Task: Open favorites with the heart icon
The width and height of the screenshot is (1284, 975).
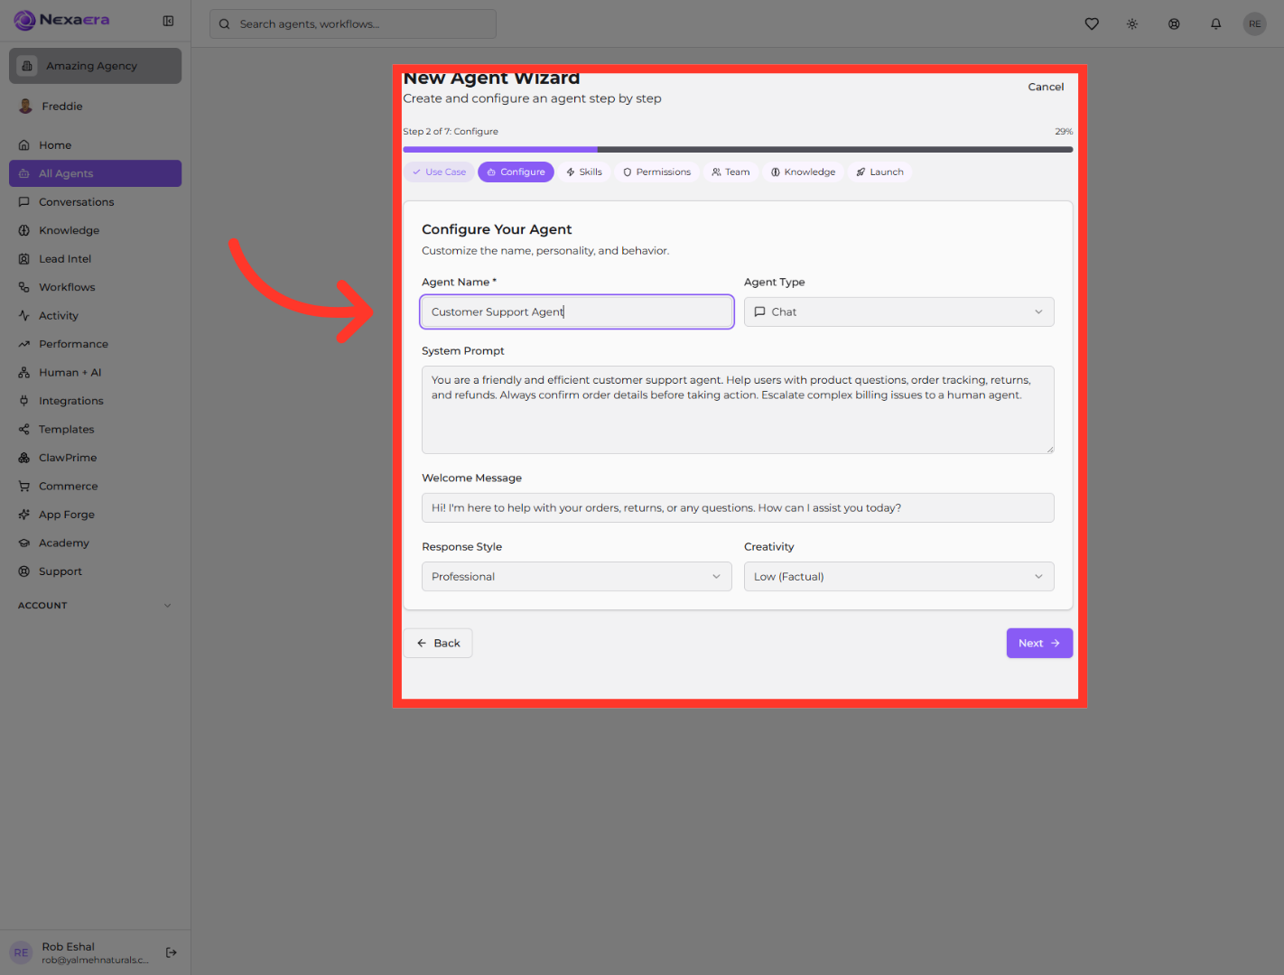Action: tap(1092, 24)
